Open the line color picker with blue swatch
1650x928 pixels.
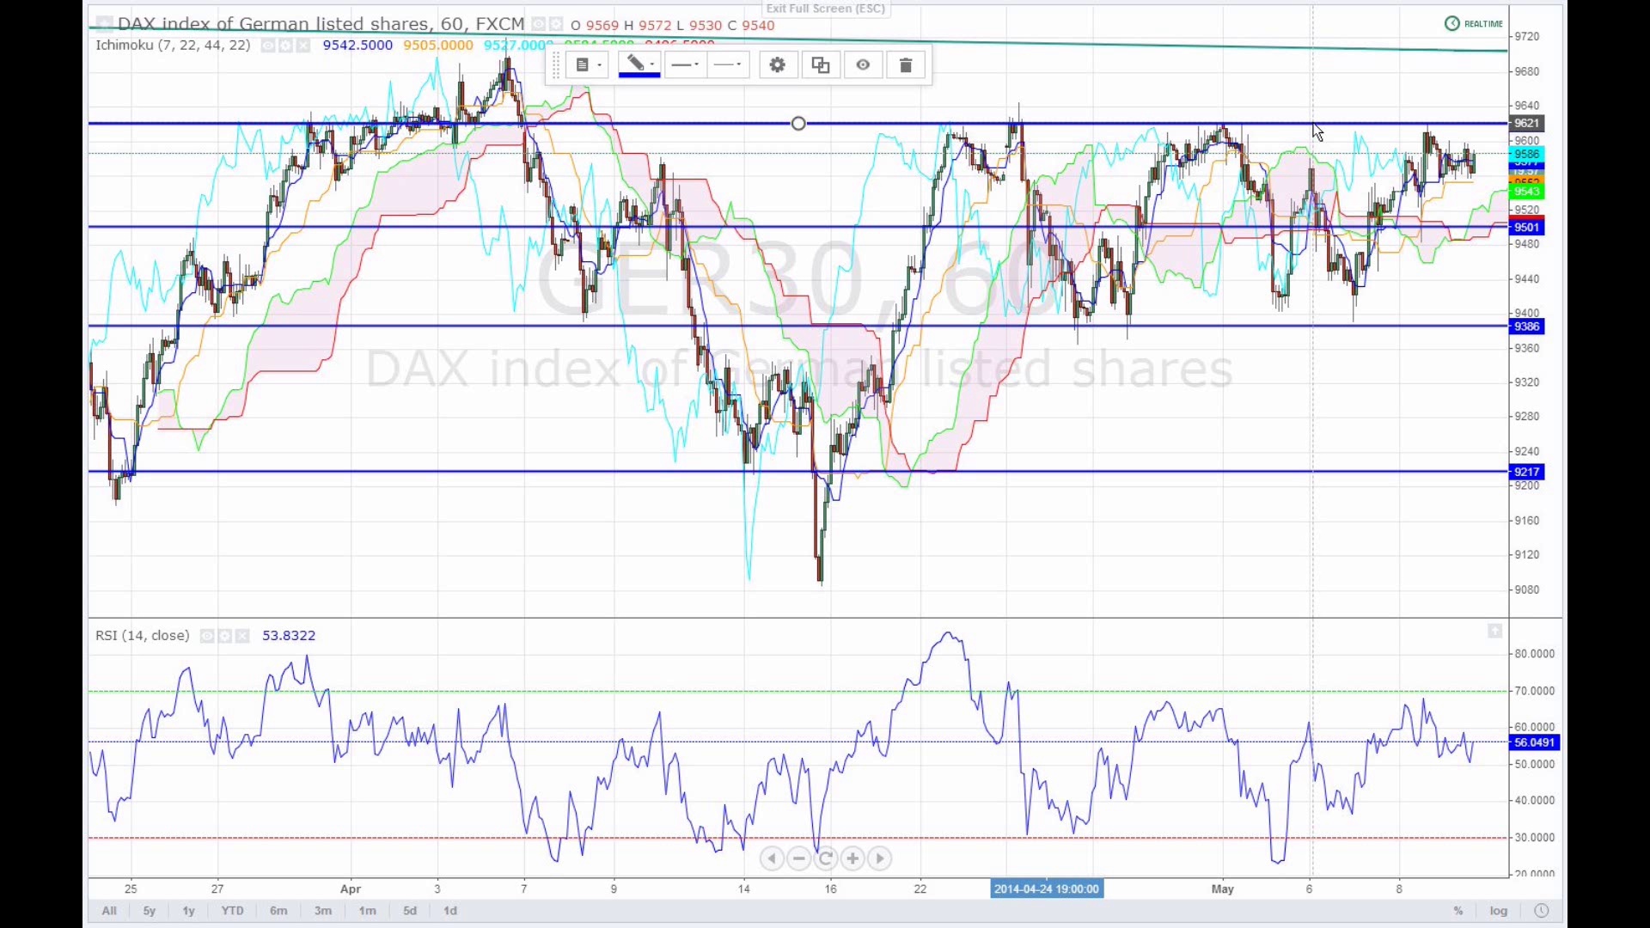pos(639,65)
